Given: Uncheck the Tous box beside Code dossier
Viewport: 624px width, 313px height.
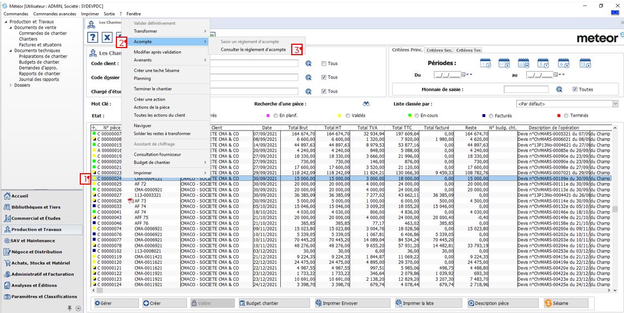Looking at the screenshot, I should coord(323,77).
